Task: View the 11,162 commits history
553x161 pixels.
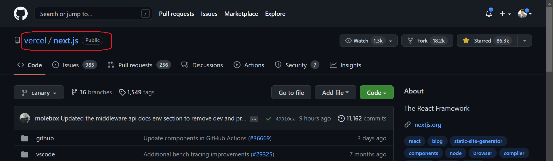Action: tap(362, 118)
